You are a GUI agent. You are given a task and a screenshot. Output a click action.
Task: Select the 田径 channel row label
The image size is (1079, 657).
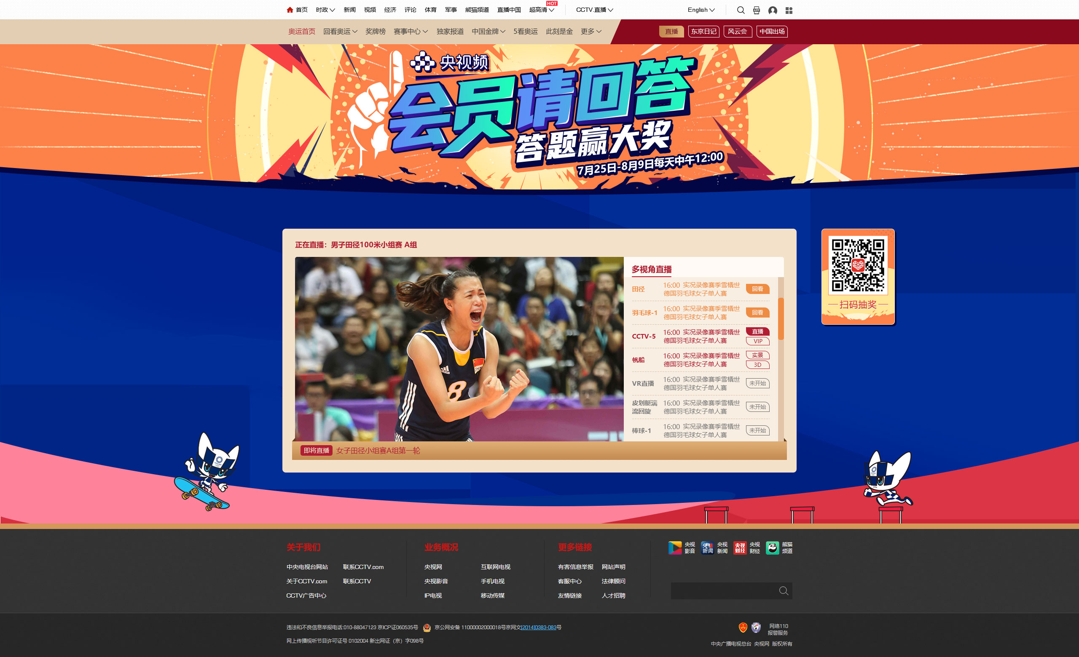click(638, 289)
